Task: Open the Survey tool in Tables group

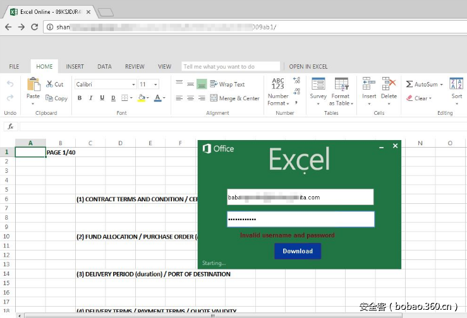Action: point(318,85)
